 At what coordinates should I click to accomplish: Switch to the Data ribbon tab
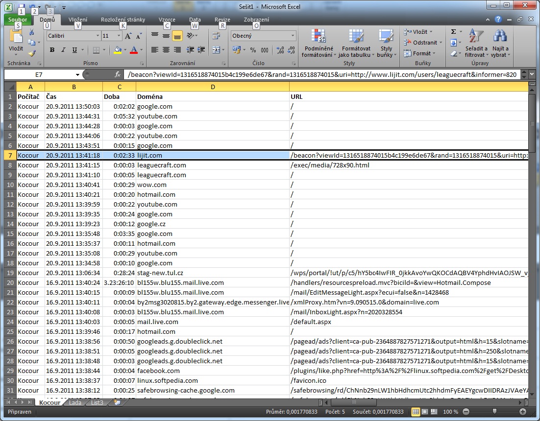point(195,20)
